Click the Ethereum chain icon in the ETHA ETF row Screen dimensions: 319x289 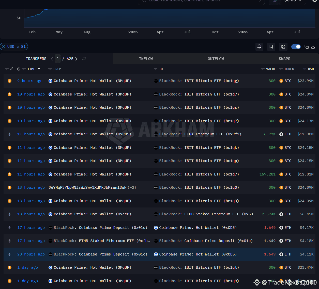tap(9, 134)
